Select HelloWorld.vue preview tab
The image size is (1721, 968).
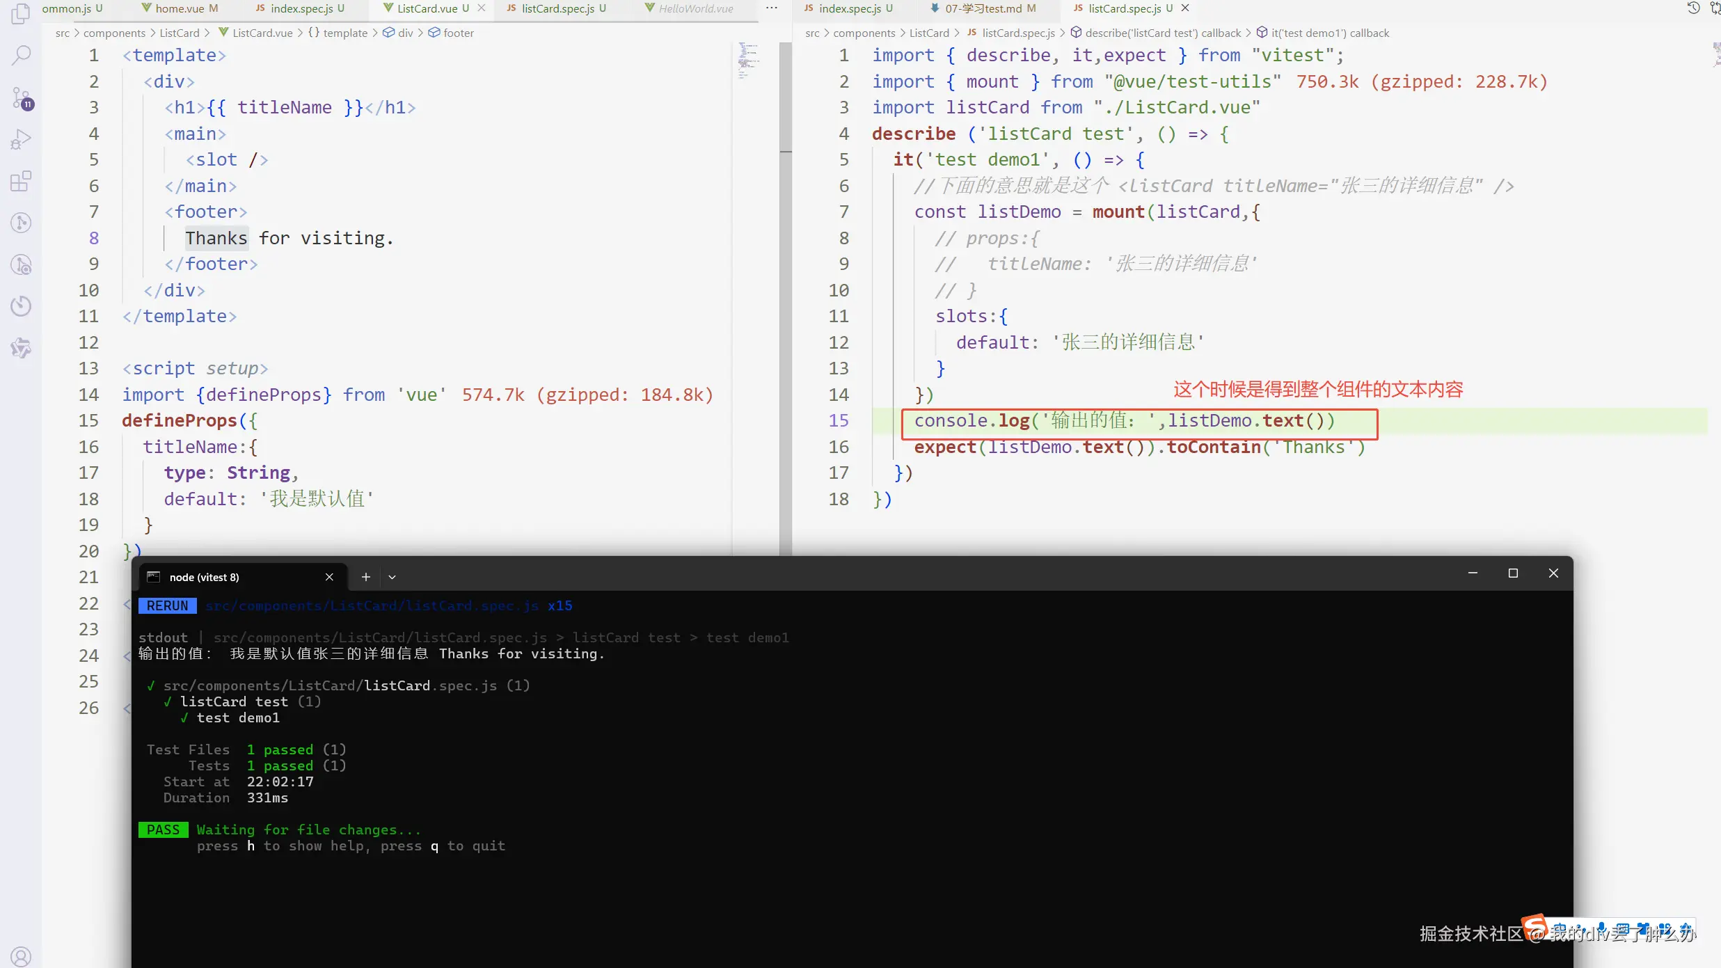click(x=695, y=8)
